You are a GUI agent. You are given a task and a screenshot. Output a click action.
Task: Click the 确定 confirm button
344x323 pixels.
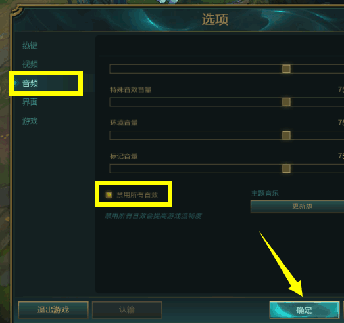coord(305,310)
